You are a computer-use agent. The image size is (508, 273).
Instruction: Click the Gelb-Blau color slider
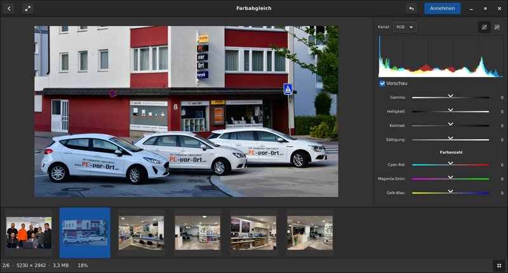450,192
